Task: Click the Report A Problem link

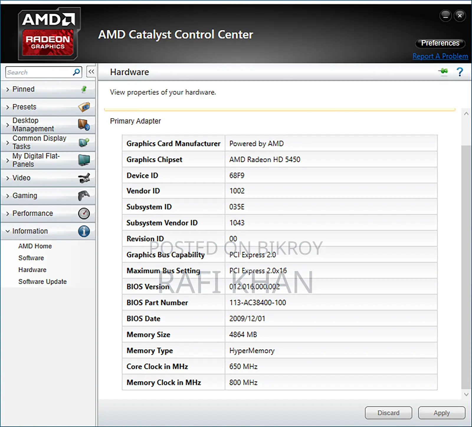Action: 440,56
